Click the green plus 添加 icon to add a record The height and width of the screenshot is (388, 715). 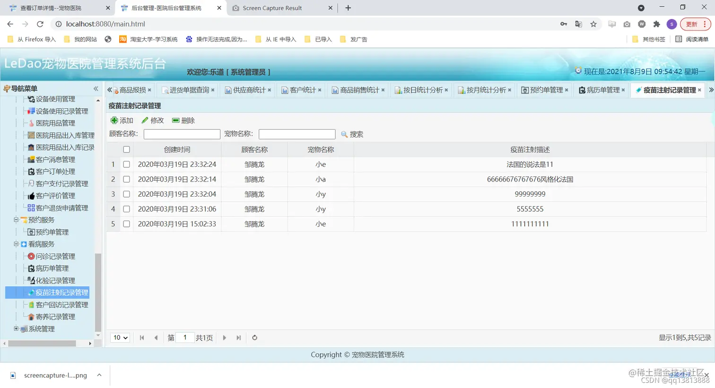click(x=114, y=120)
